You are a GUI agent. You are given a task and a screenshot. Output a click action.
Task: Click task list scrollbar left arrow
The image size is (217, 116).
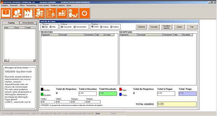click(x=5, y=60)
